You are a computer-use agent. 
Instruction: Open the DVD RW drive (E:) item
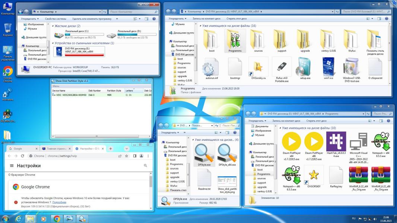(x=79, y=52)
